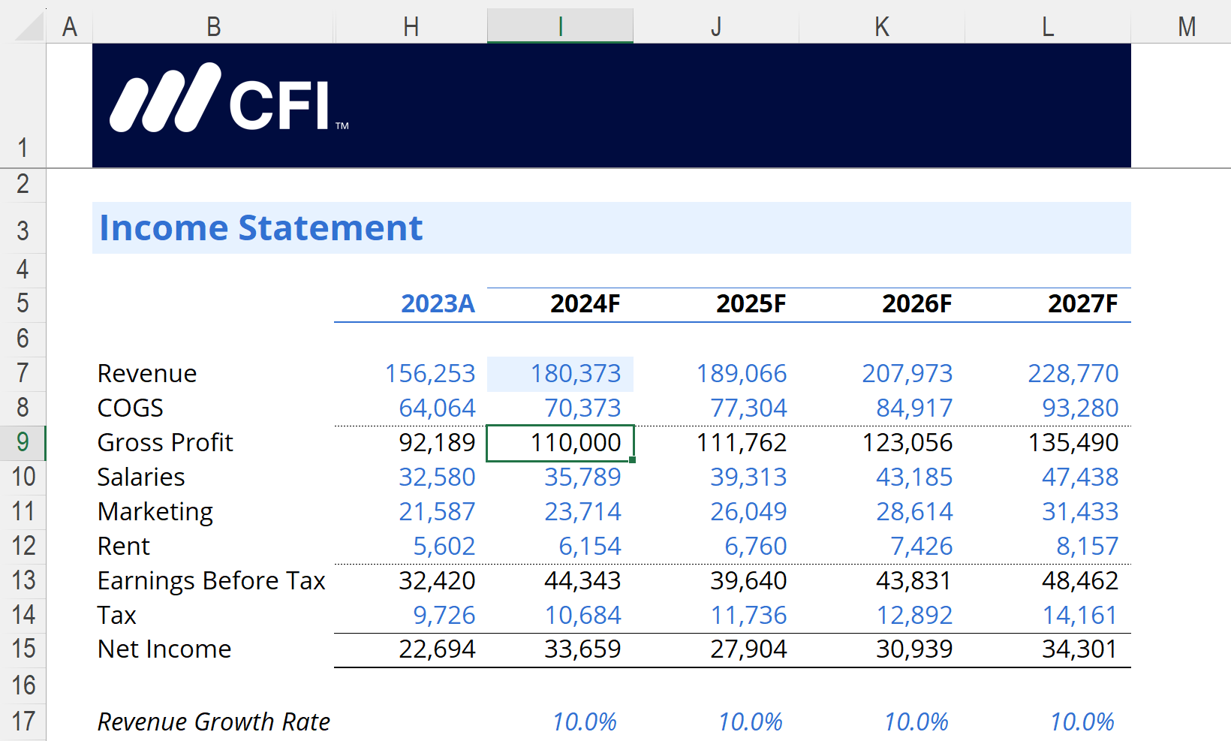Click the 2025F revenue growth rate cell

pyautogui.click(x=750, y=721)
